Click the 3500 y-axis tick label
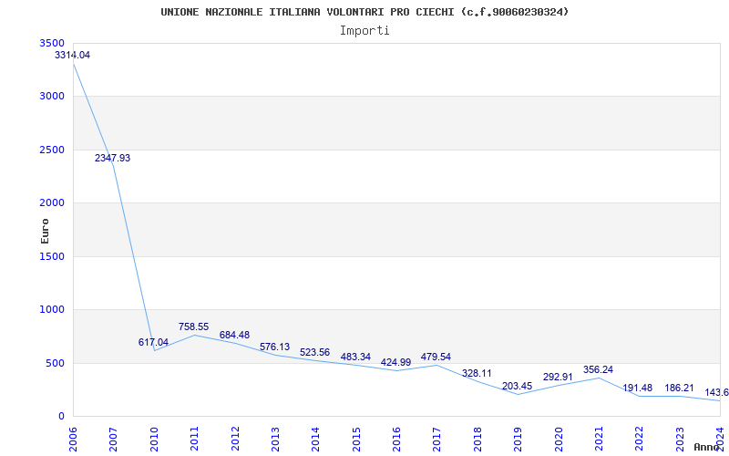Image resolution: width=729 pixels, height=456 pixels. tap(54, 43)
